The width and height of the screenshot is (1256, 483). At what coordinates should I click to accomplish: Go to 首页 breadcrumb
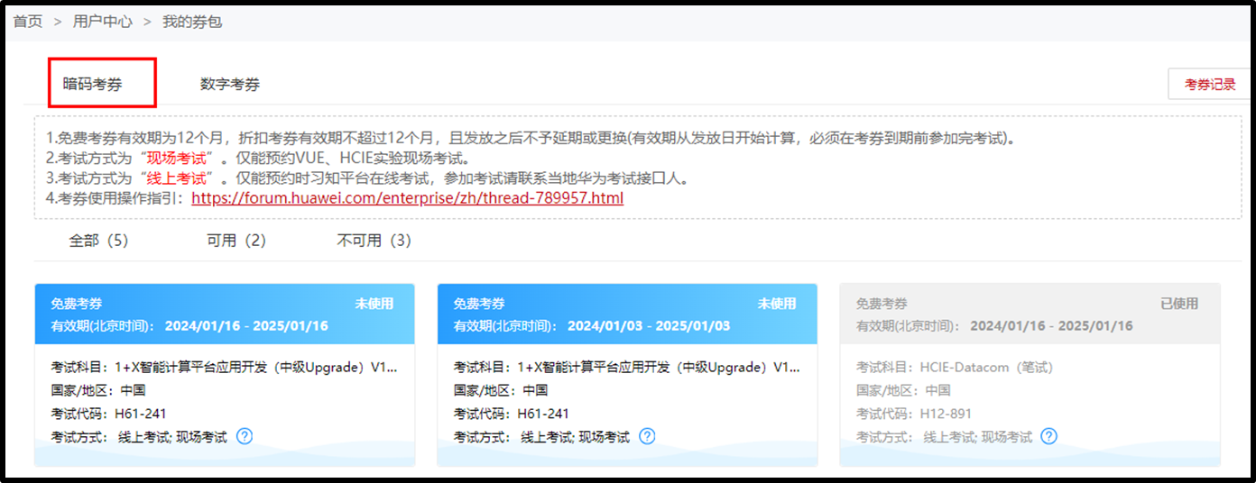pos(28,21)
